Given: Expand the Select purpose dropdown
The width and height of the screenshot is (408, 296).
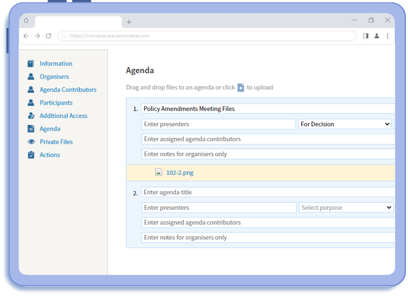Looking at the screenshot, I should click(x=346, y=207).
